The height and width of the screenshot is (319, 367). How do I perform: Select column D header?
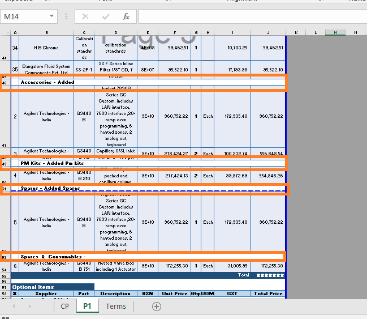tap(115, 33)
